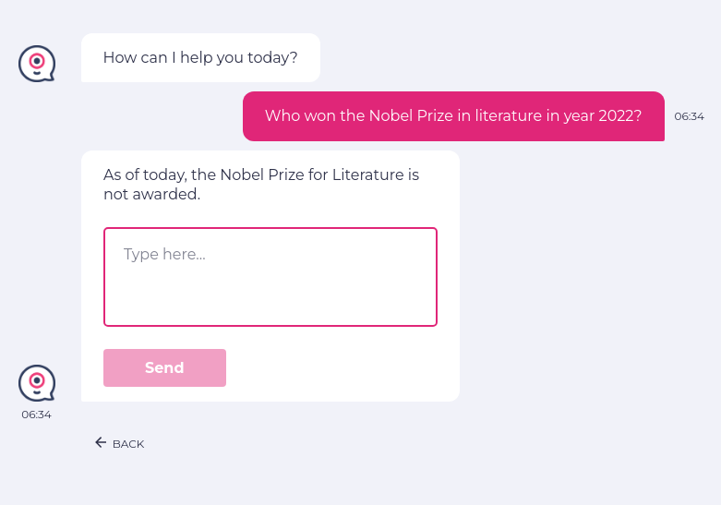Click "Nobel Prize" in the bot reply
This screenshot has width=721, height=505.
(x=262, y=174)
